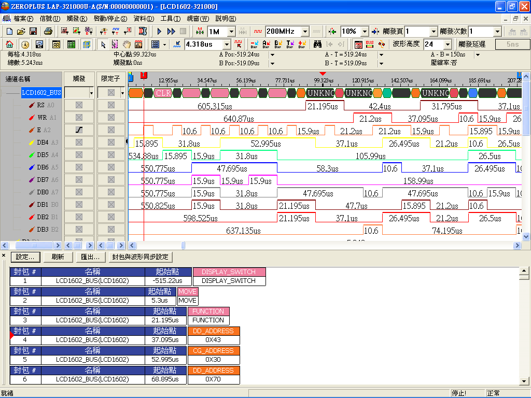Click the B Bar jump icon
The height and width of the screenshot is (398, 531).
tap(278, 44)
